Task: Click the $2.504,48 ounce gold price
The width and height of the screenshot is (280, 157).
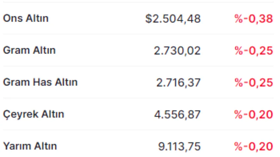Action: (x=173, y=18)
